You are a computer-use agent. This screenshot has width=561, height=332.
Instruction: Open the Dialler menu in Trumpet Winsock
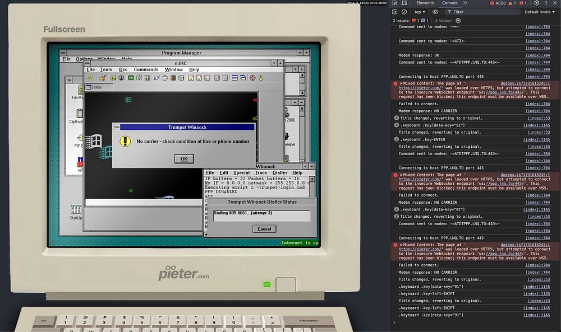tap(279, 173)
